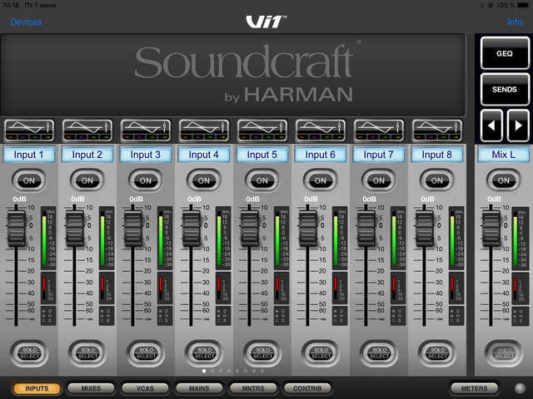
Task: Toggle the ON button for Input 3
Action: [146, 180]
